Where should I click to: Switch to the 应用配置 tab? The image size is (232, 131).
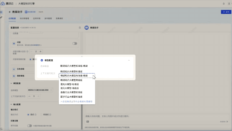pyautogui.click(x=12, y=18)
